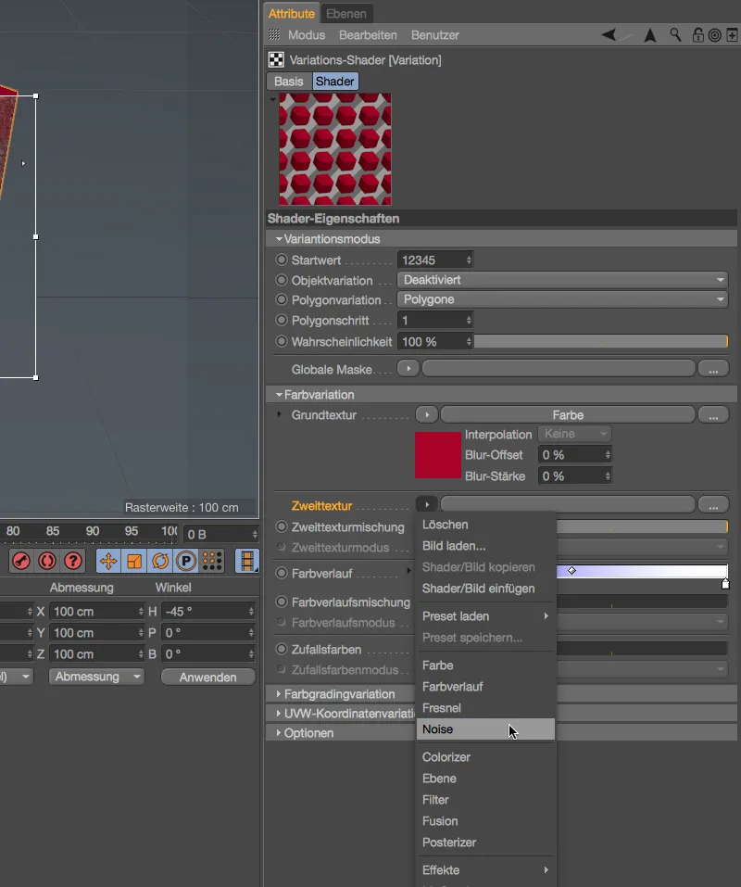This screenshot has width=741, height=887.
Task: Click the Winkel H -45° input field
Action: 208,611
